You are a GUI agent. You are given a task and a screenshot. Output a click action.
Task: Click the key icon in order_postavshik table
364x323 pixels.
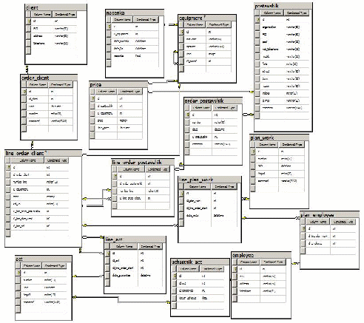pyautogui.click(x=187, y=115)
